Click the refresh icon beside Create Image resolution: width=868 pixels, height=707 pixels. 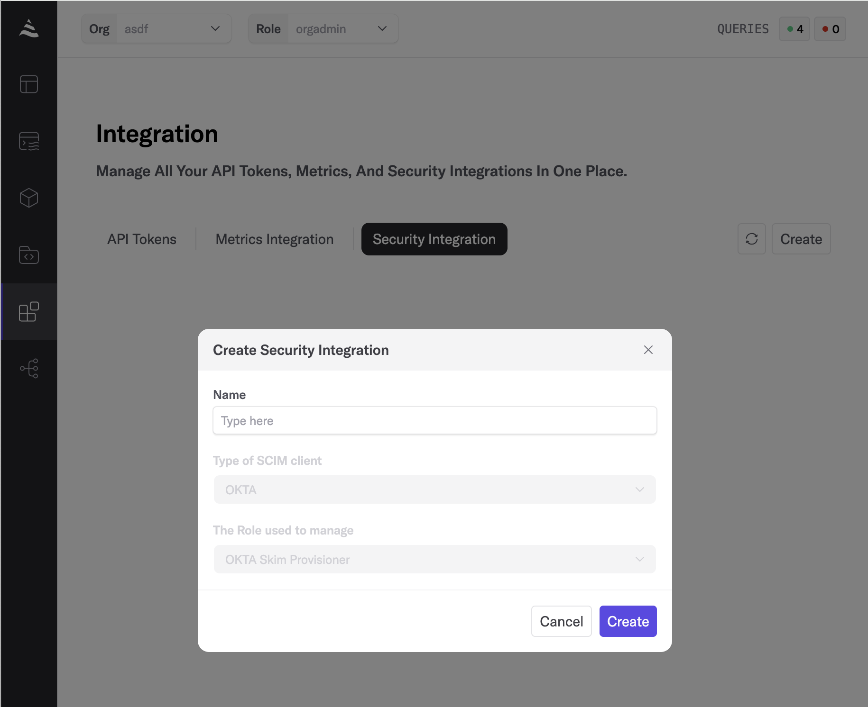click(751, 239)
